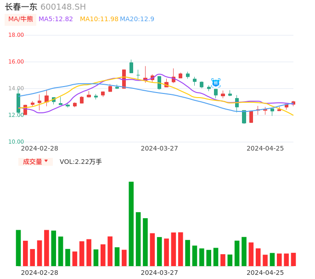Screen dimensions: 315x279
Task: Click the stock code 600148.SH
Action: (63, 7)
